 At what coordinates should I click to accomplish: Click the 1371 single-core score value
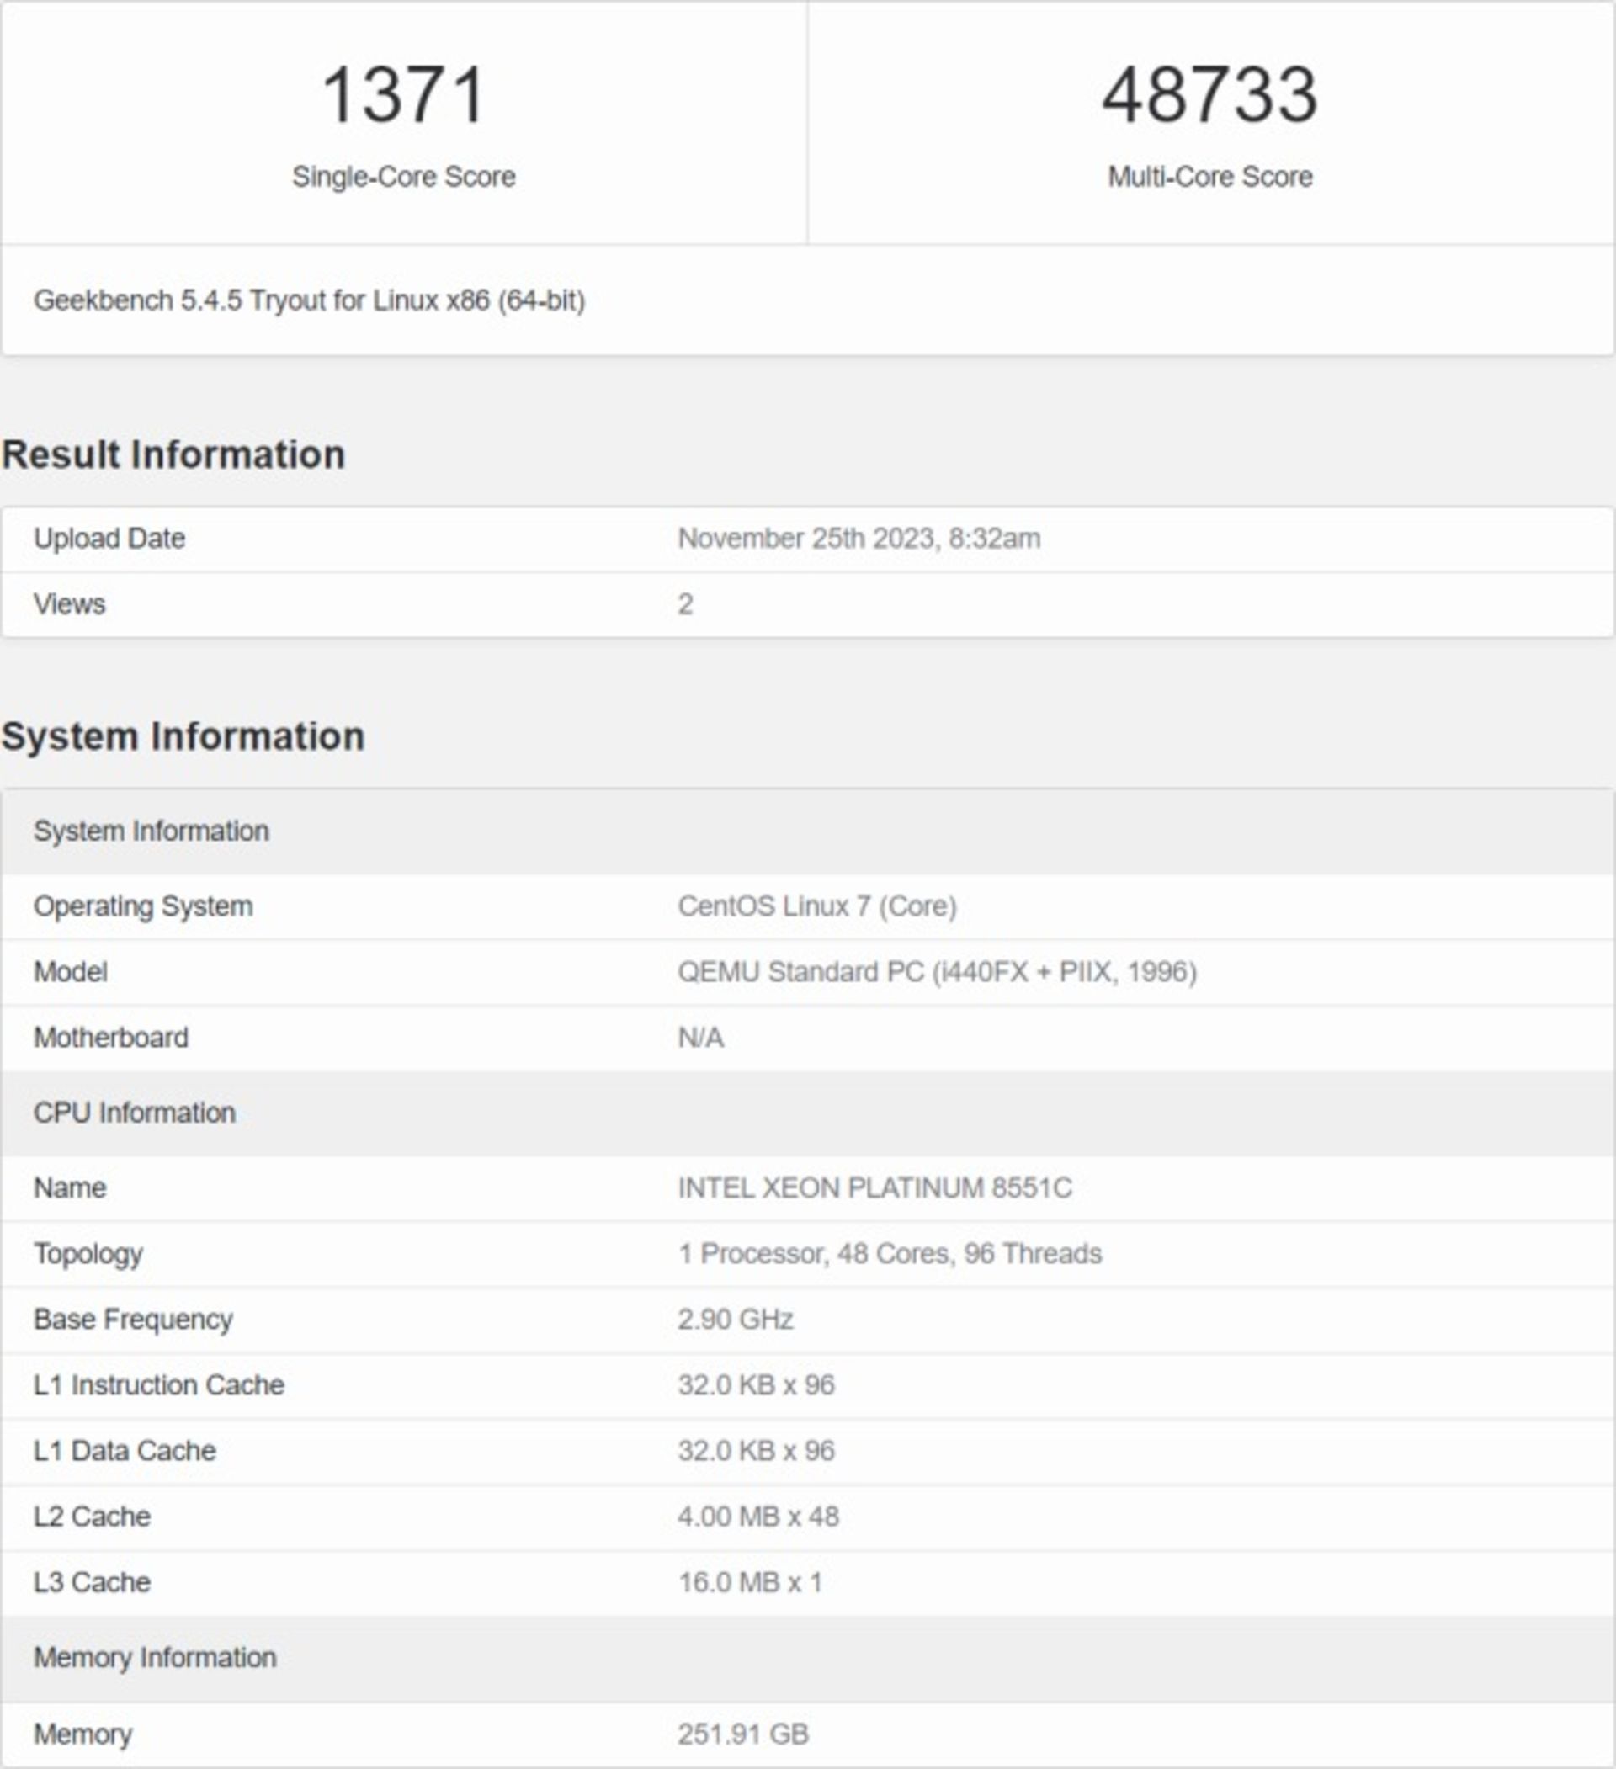pyautogui.click(x=404, y=95)
